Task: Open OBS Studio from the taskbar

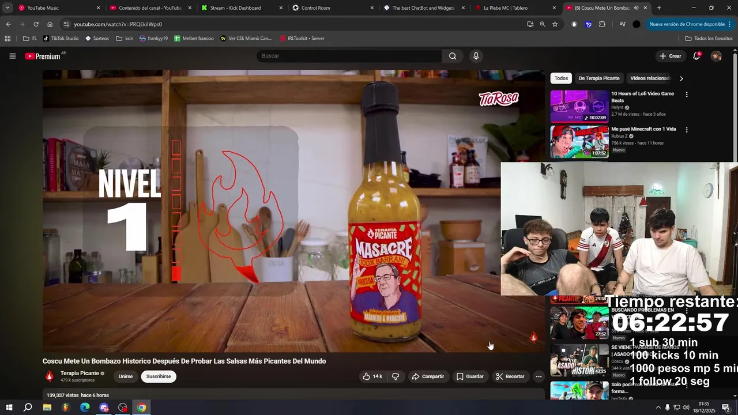Action: click(x=123, y=408)
